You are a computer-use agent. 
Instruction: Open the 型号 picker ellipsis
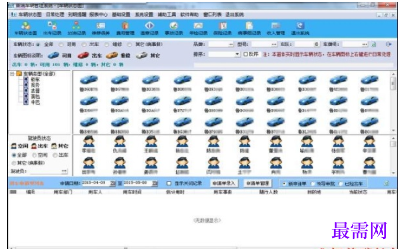(x=274, y=44)
